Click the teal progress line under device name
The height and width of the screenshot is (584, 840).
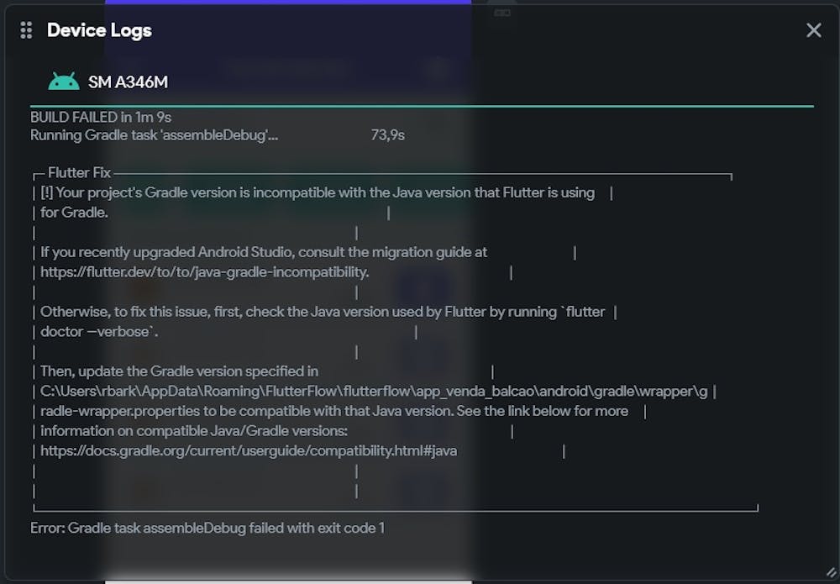[x=422, y=106]
